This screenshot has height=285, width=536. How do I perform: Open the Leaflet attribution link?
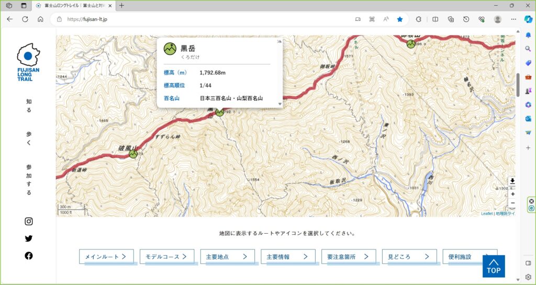(487, 214)
